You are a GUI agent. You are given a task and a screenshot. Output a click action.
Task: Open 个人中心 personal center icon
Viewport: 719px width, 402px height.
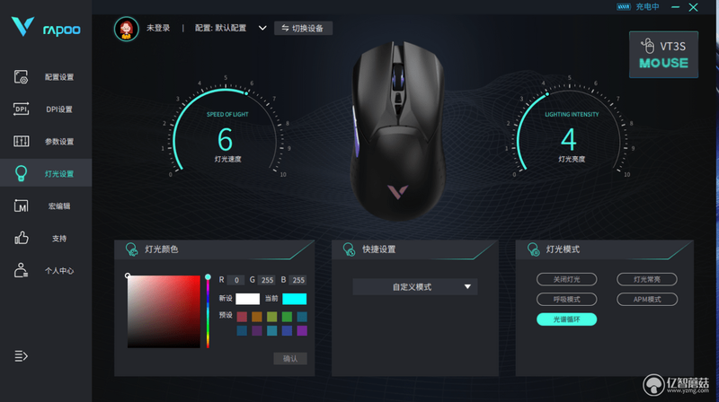21,271
